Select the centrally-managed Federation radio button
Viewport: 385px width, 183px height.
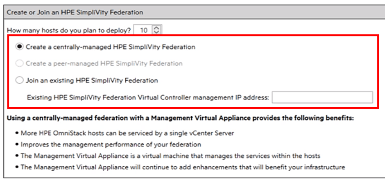(x=20, y=47)
